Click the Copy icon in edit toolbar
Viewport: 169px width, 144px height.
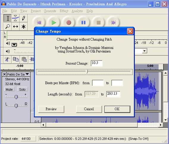(x=16, y=59)
